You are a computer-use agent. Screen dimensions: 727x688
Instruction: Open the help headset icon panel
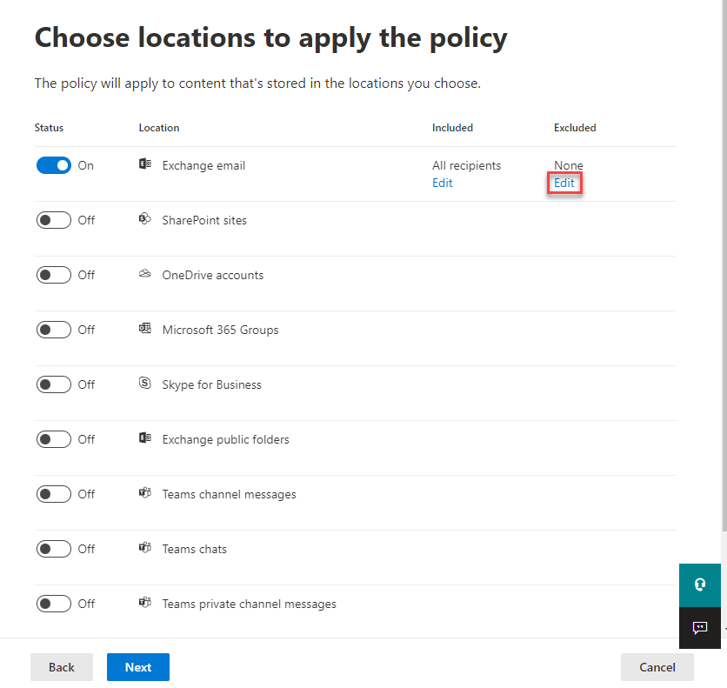(x=700, y=585)
